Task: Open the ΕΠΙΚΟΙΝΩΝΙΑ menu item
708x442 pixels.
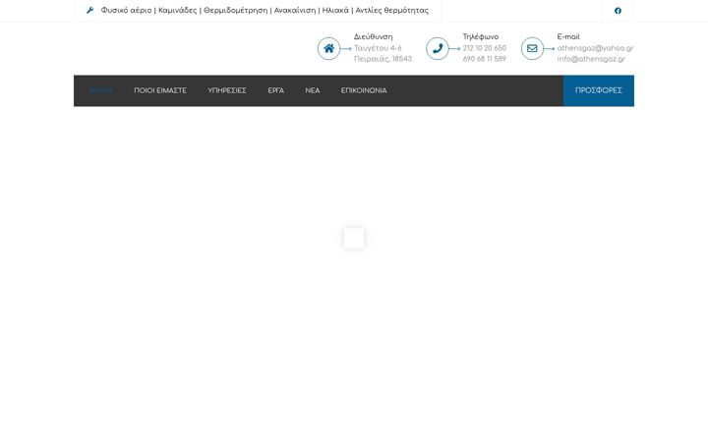Action: tap(364, 90)
